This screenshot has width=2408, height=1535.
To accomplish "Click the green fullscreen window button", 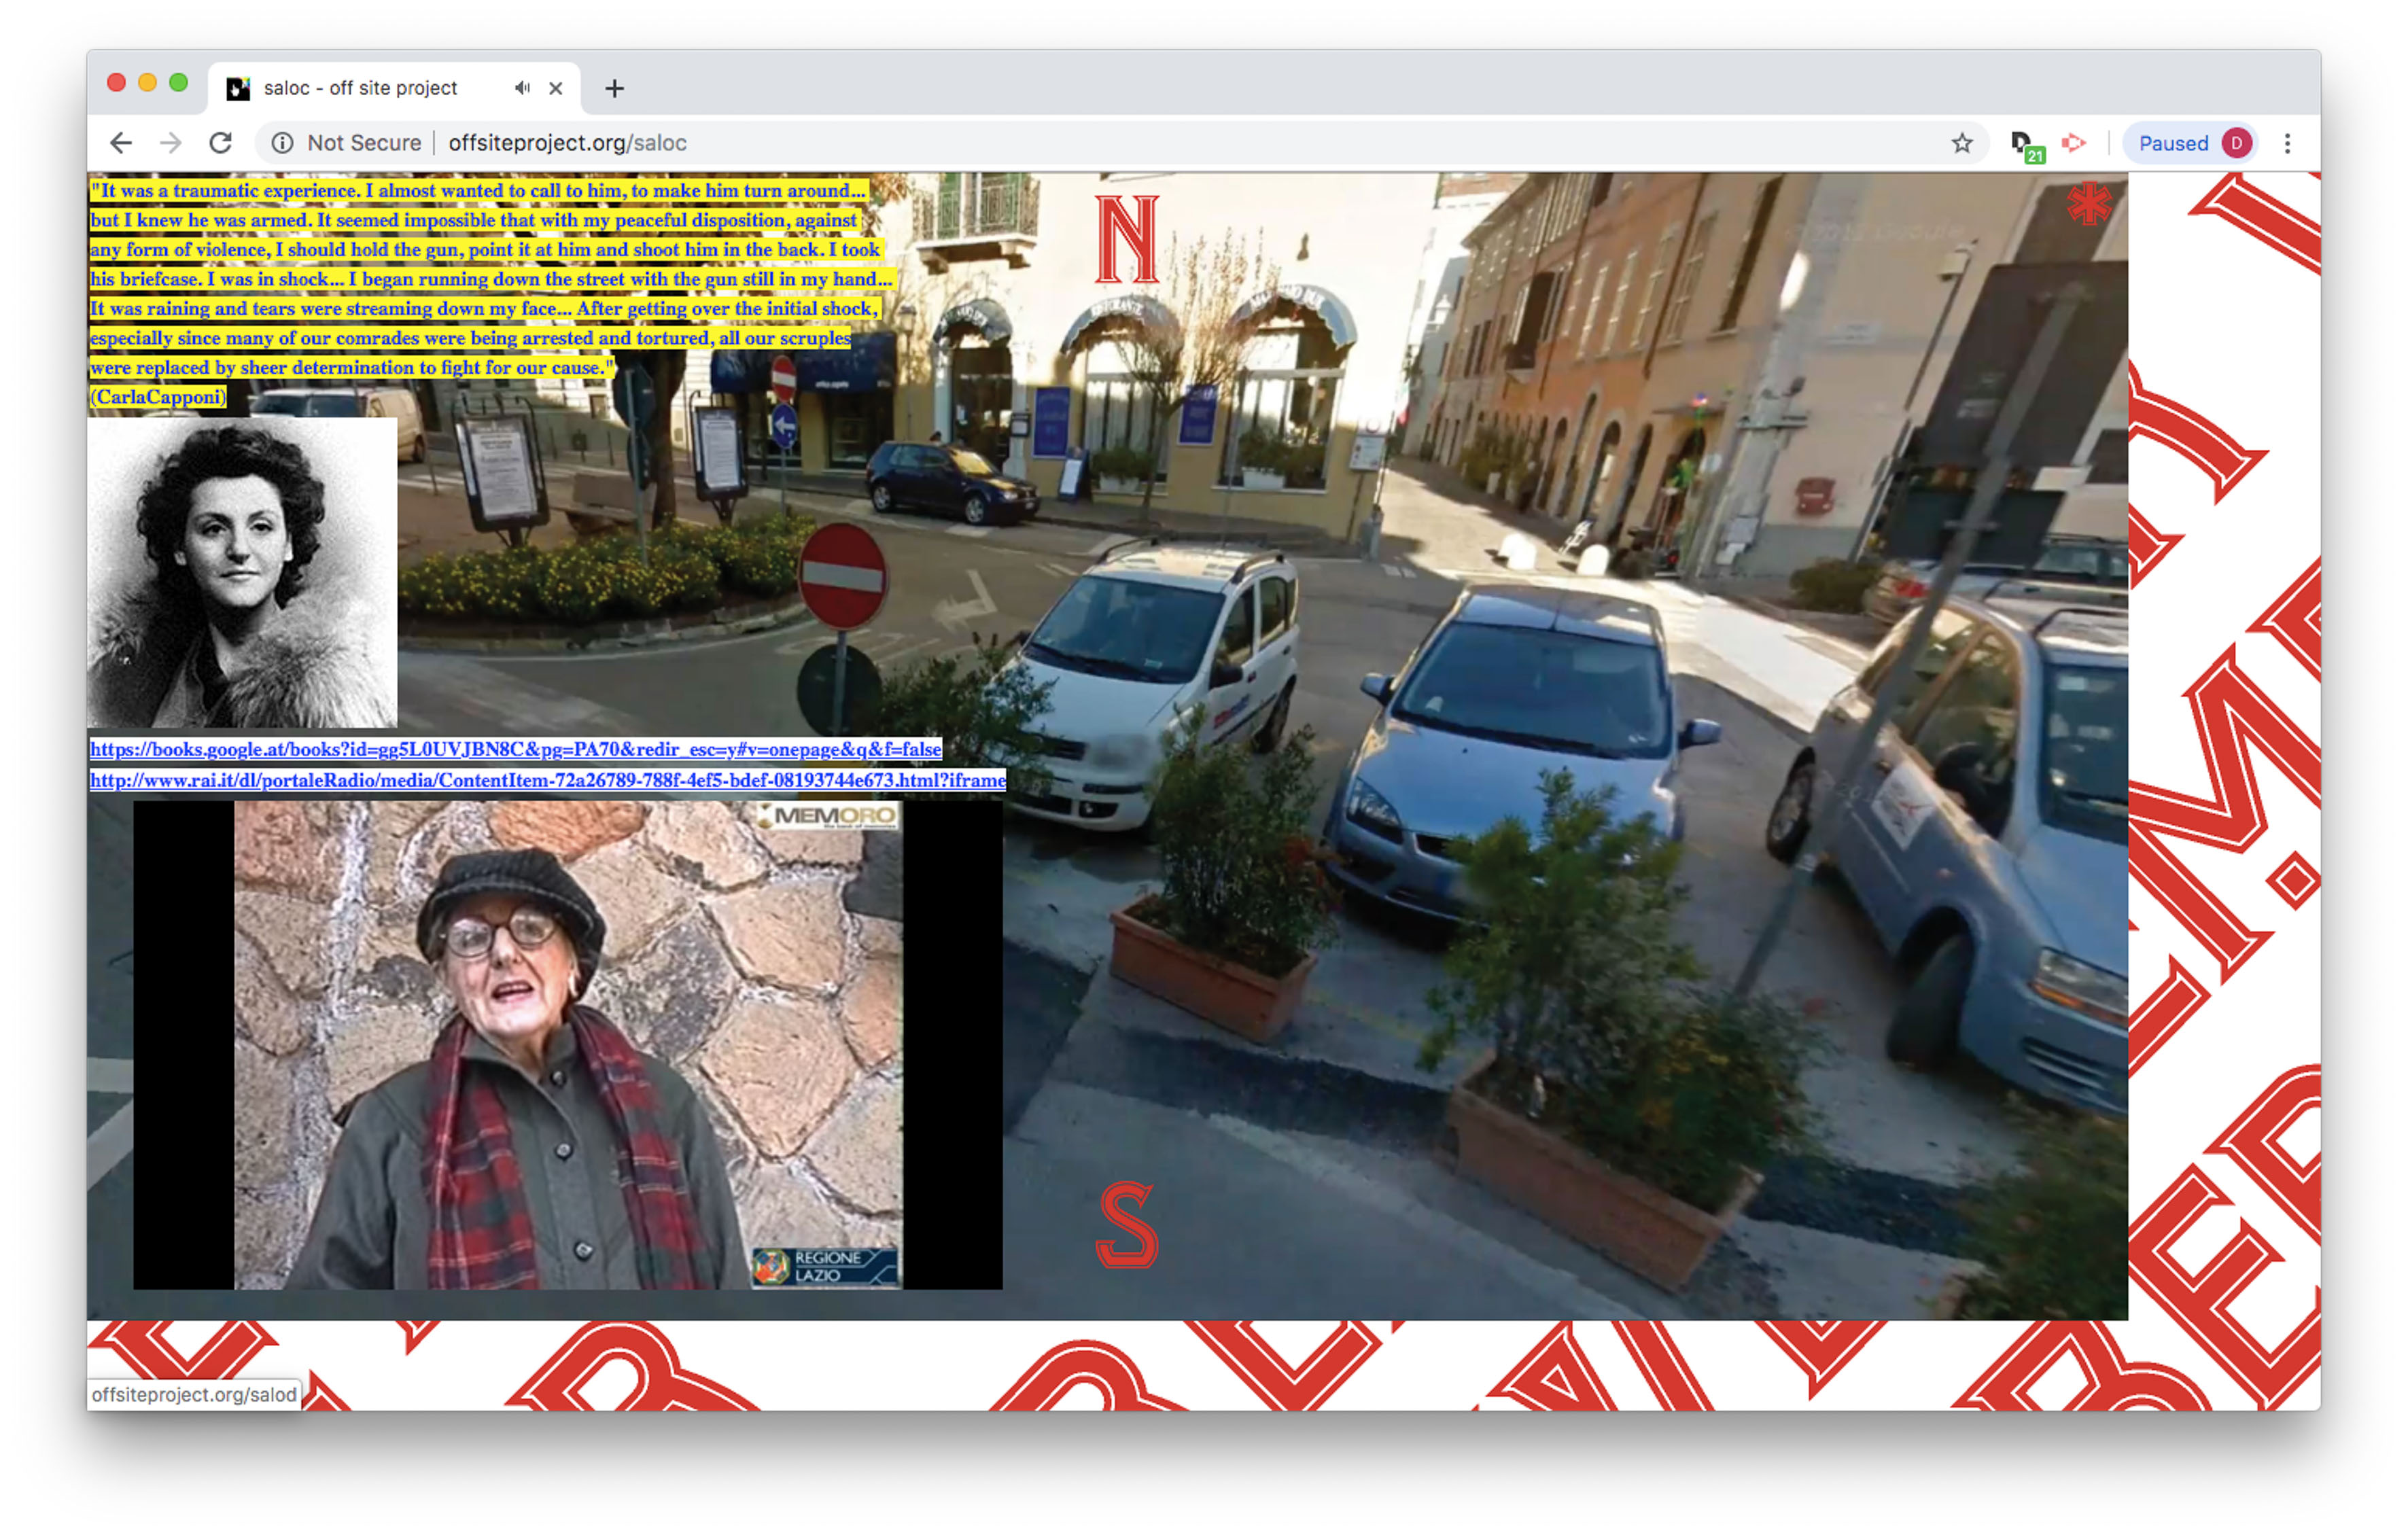I will click(x=179, y=83).
